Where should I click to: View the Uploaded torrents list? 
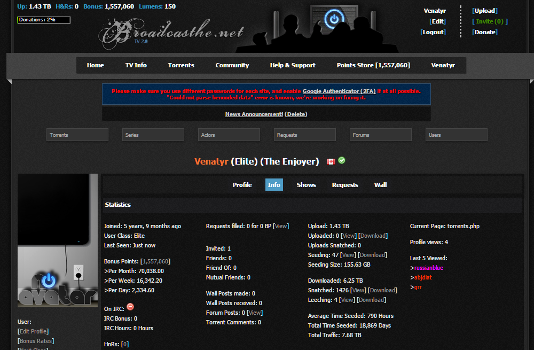point(348,236)
